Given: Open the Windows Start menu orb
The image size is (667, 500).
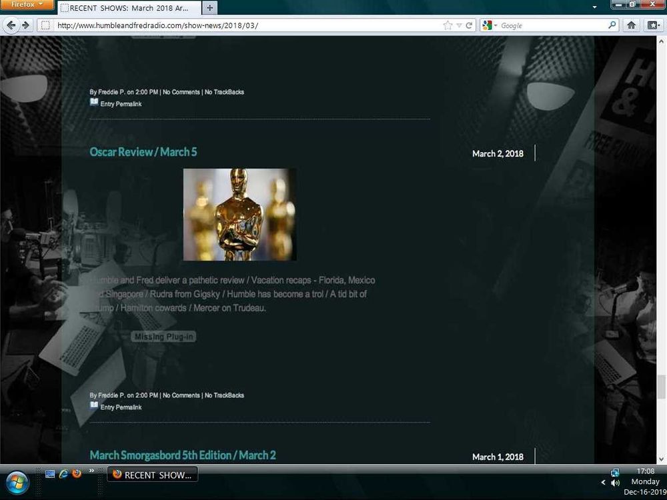Looking at the screenshot, I should pyautogui.click(x=18, y=481).
